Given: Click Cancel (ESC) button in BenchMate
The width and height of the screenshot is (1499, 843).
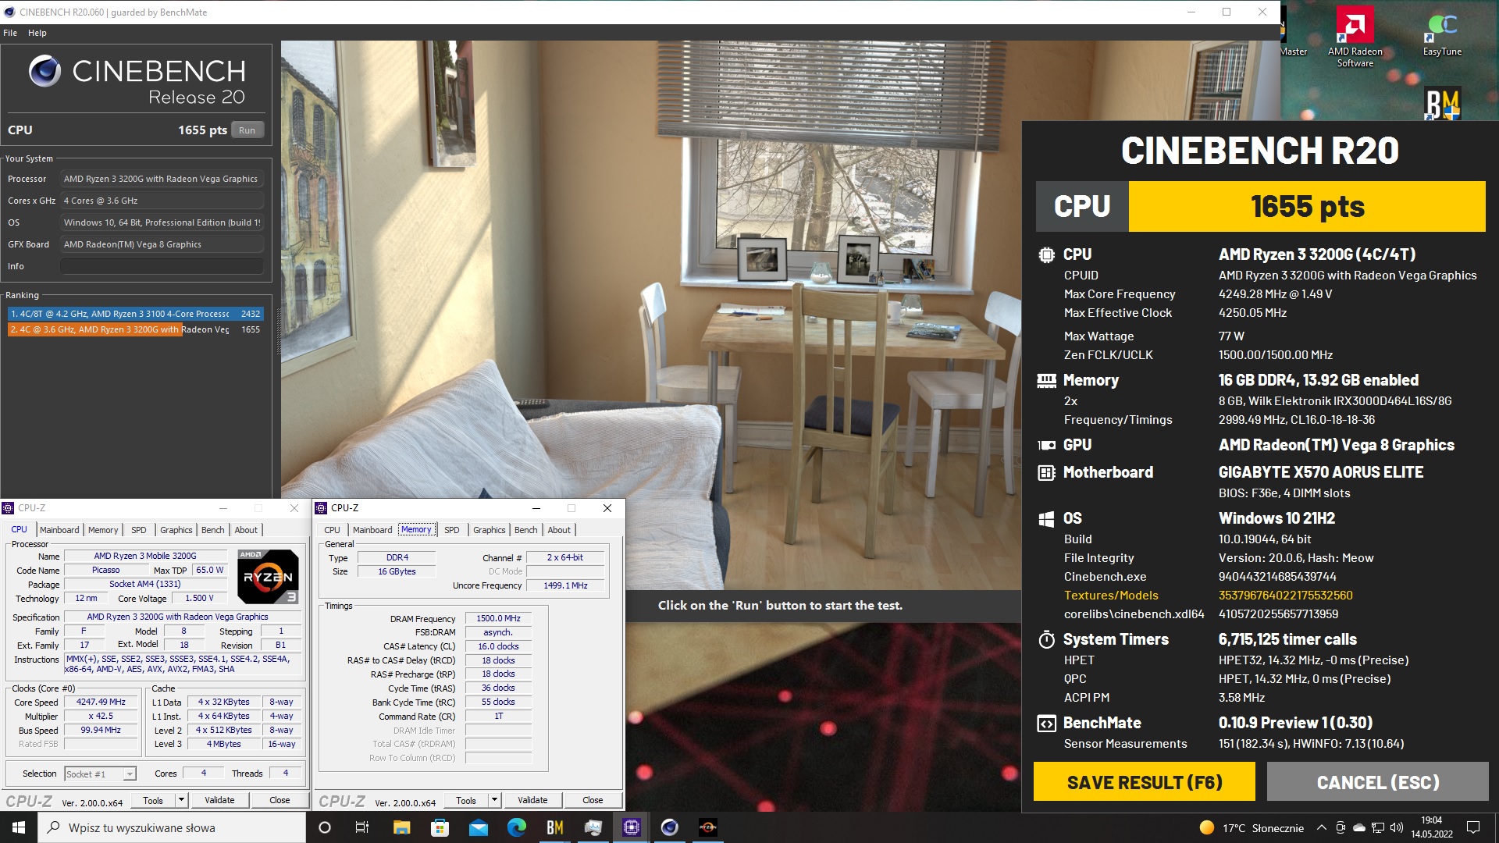Looking at the screenshot, I should pos(1378,782).
